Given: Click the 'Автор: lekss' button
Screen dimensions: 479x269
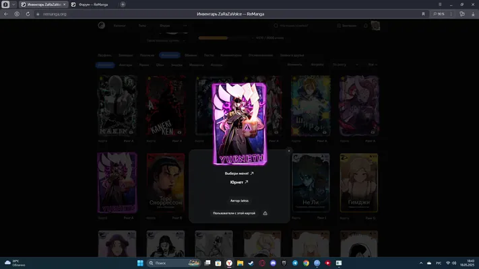Looking at the screenshot, I should 239,200.
